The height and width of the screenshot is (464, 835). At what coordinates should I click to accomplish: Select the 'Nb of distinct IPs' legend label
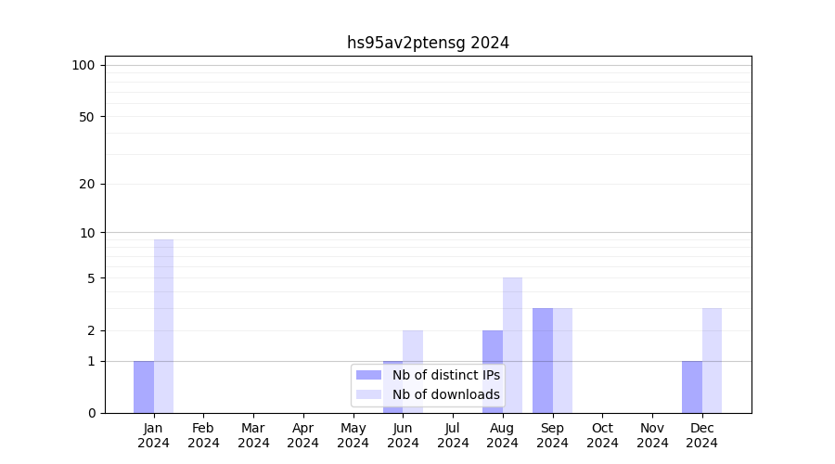pos(445,375)
